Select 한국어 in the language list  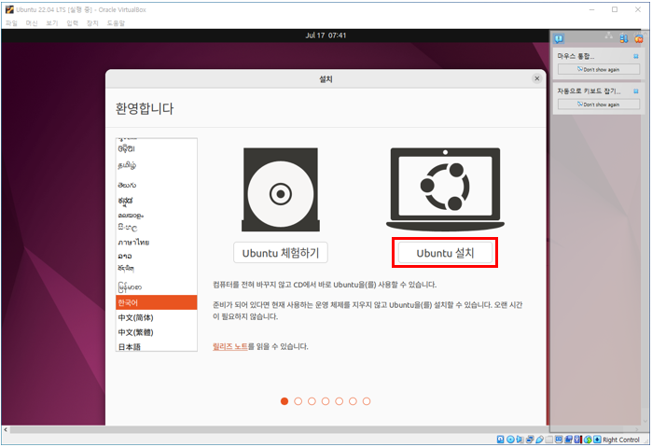(x=157, y=302)
